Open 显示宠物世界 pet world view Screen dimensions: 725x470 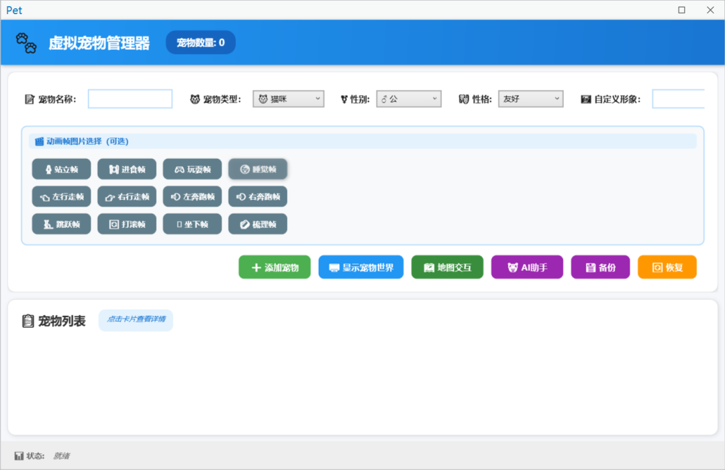click(360, 268)
